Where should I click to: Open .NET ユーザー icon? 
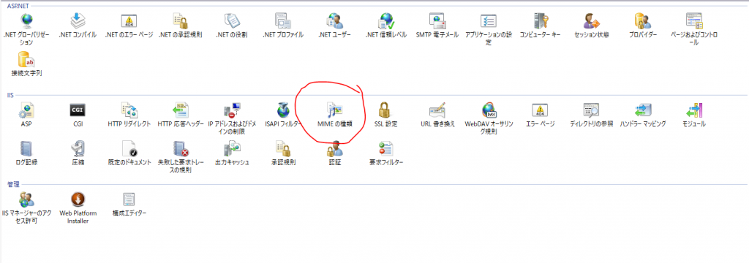pyautogui.click(x=334, y=20)
